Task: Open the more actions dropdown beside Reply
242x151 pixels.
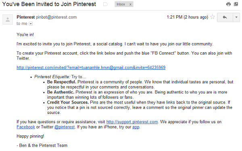Action: pyautogui.click(x=236, y=17)
